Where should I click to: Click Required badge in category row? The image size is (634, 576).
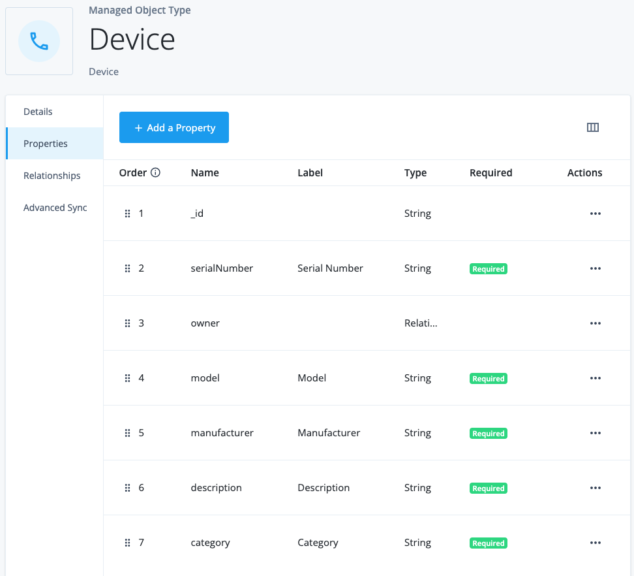coord(489,543)
